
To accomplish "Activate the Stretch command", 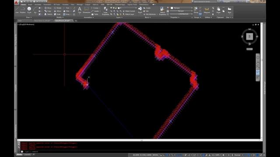I will (x=49, y=14).
